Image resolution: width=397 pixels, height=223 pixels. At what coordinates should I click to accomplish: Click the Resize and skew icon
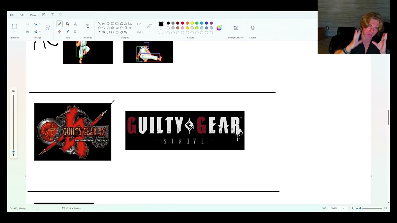pos(48,28)
